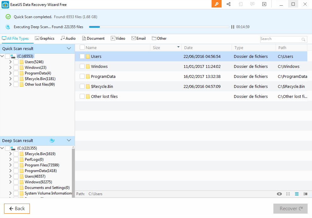Check the Quick Scan (C:)(6553) checkbox
312x218 pixels.
coord(7,56)
